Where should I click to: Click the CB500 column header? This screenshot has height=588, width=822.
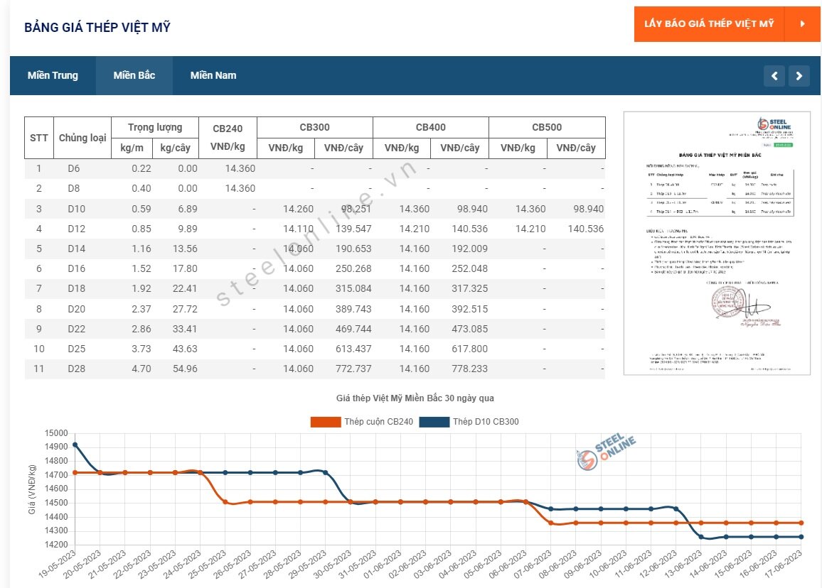tap(547, 127)
